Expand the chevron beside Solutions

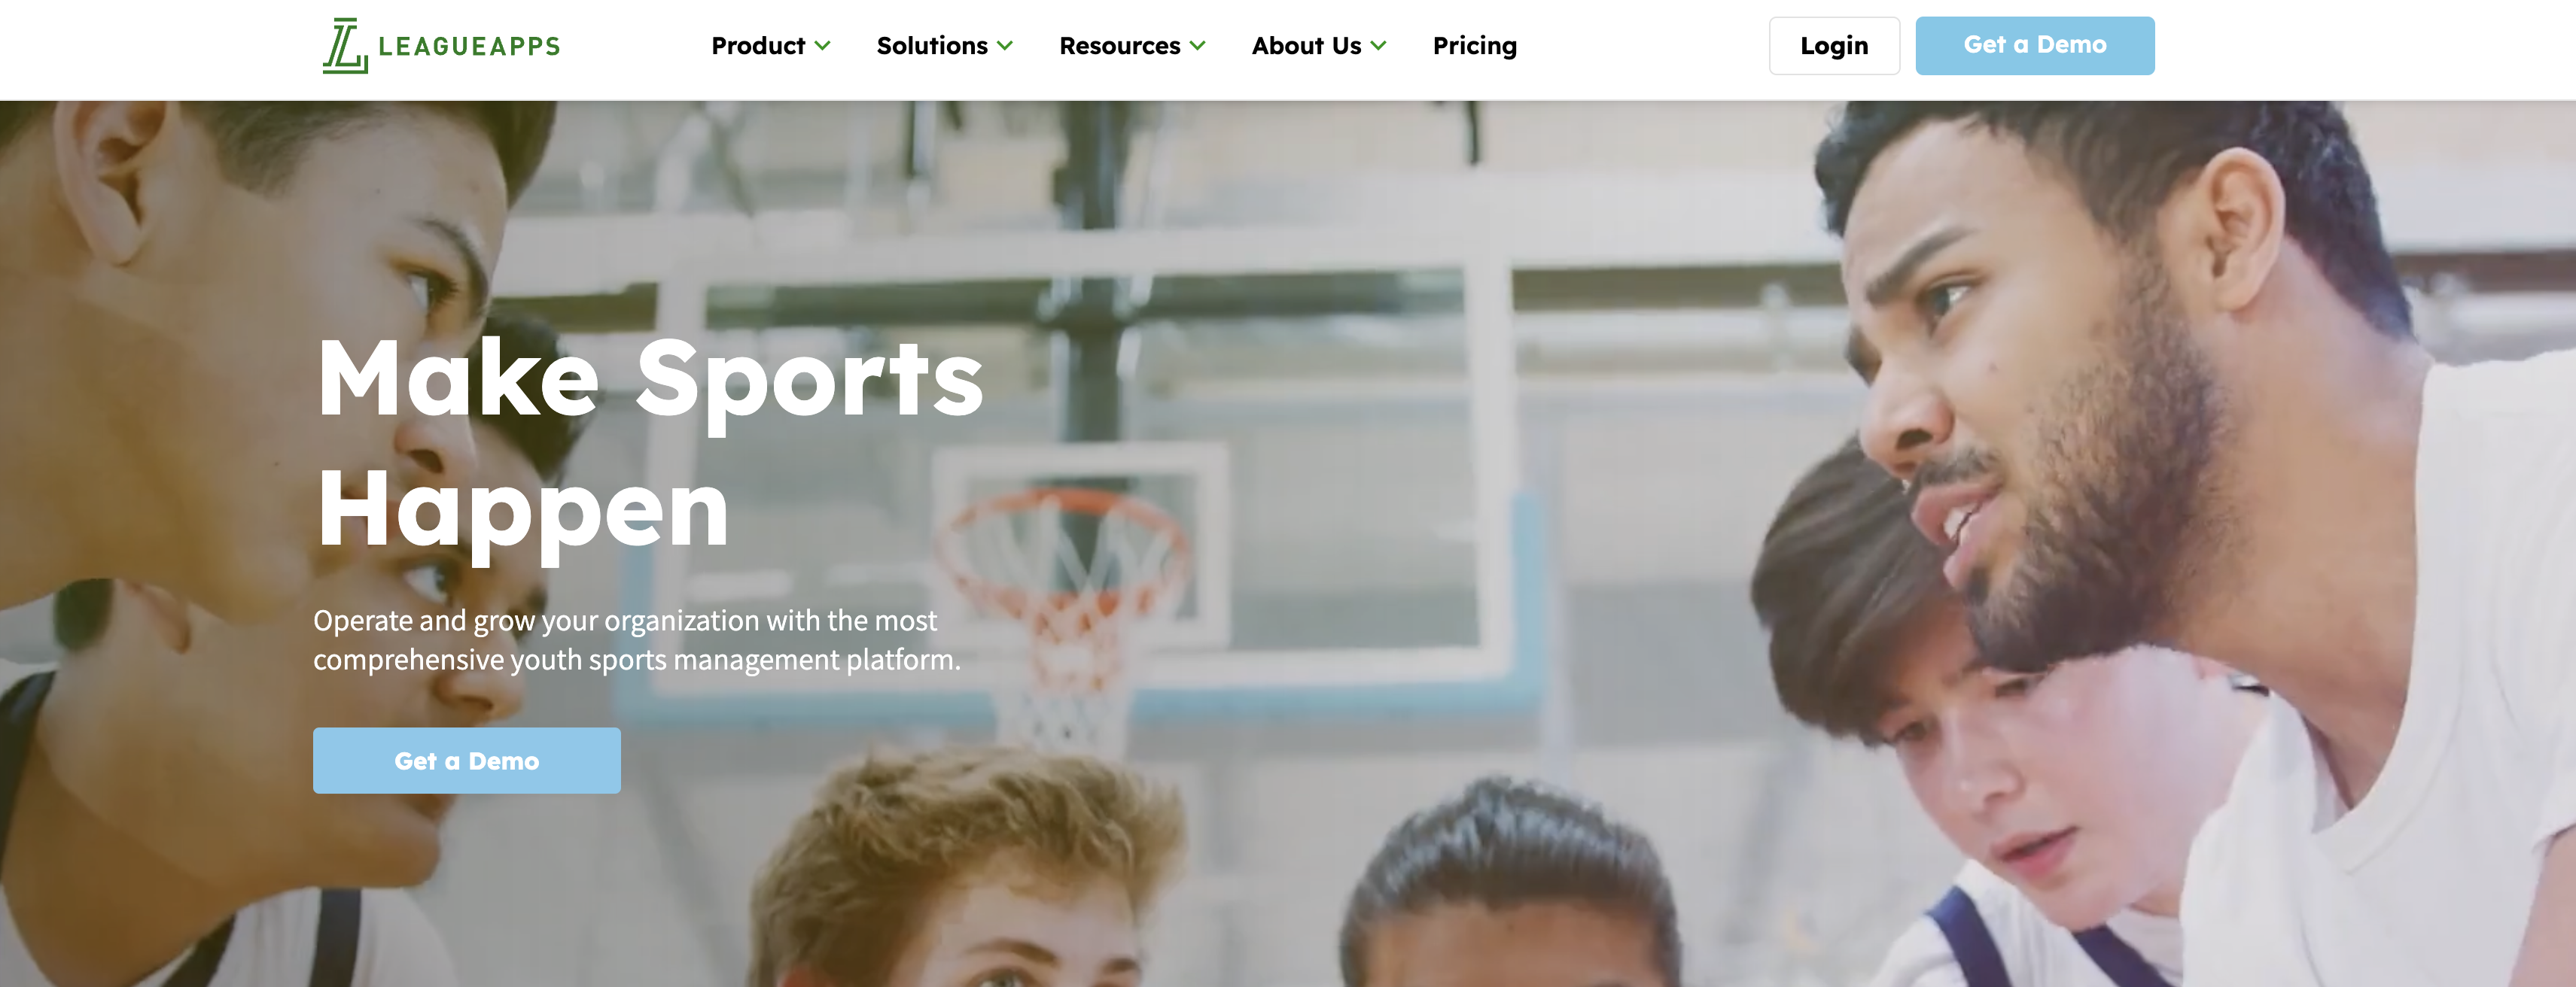click(1005, 46)
